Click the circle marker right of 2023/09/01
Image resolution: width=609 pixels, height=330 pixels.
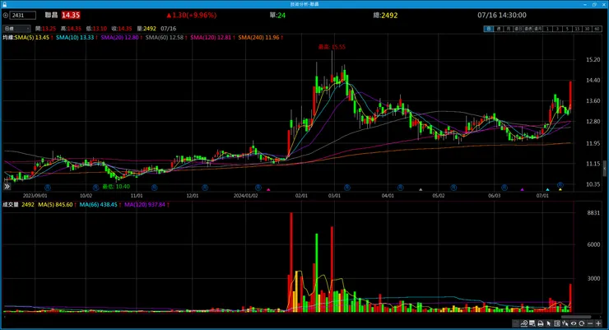pos(48,188)
